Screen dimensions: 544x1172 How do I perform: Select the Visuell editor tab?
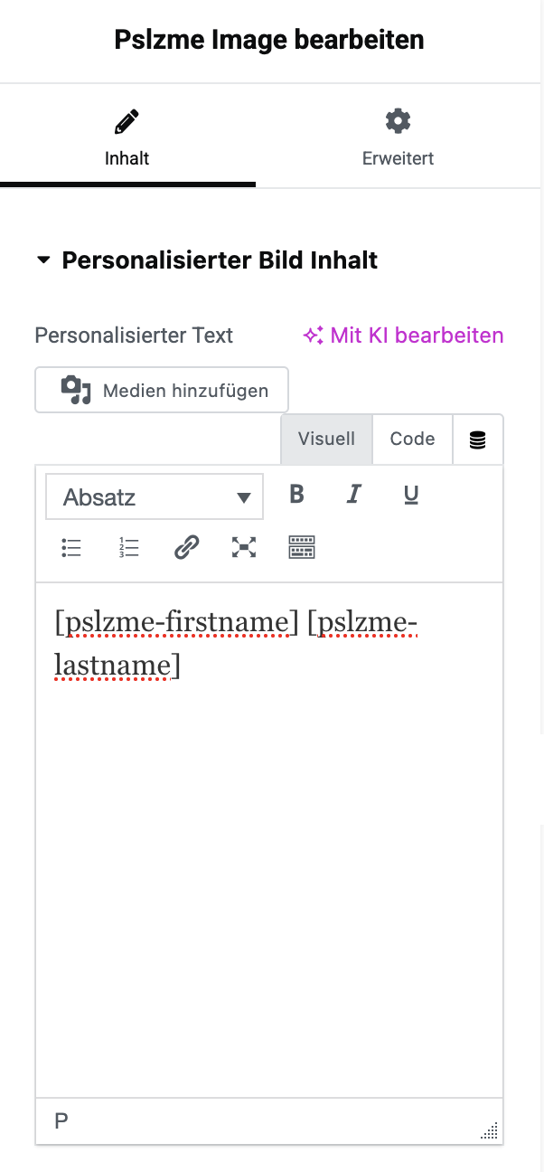pos(326,439)
